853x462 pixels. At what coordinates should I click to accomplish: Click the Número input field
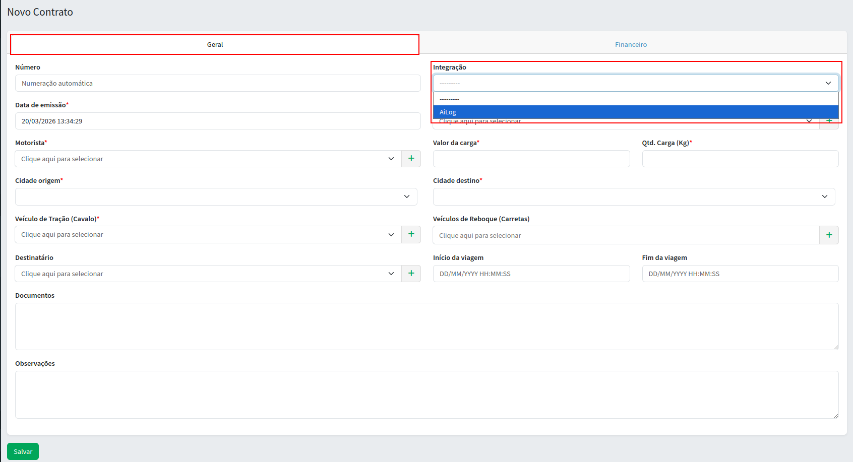(x=218, y=83)
